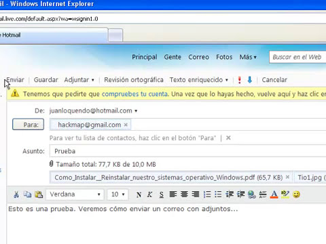Cut selected text with scissors icon
Image resolution: width=326 pixels, height=244 pixels.
click(x=16, y=195)
